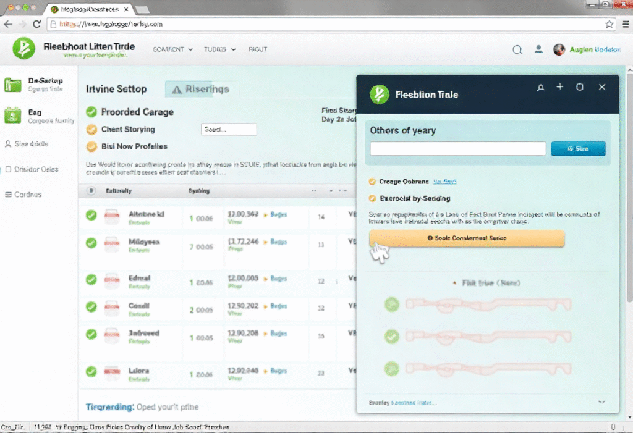Click the first red progress bar in panel

pyautogui.click(x=488, y=305)
